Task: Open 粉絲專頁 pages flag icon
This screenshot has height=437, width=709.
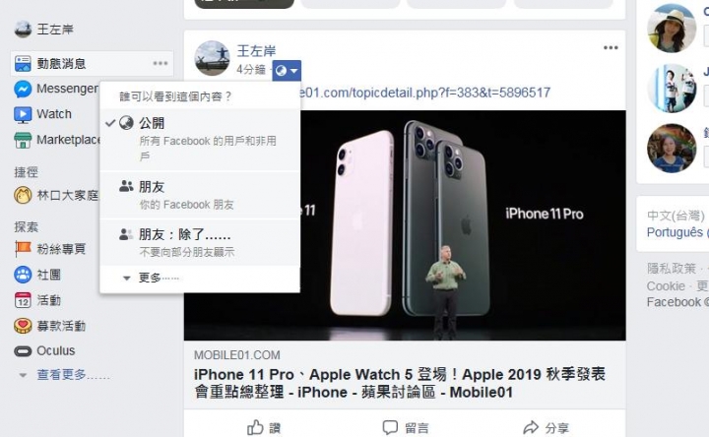Action: (x=23, y=249)
